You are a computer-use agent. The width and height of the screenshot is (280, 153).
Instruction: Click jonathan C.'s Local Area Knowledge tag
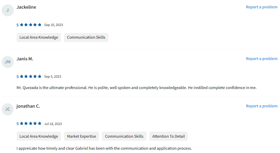pyautogui.click(x=39, y=136)
